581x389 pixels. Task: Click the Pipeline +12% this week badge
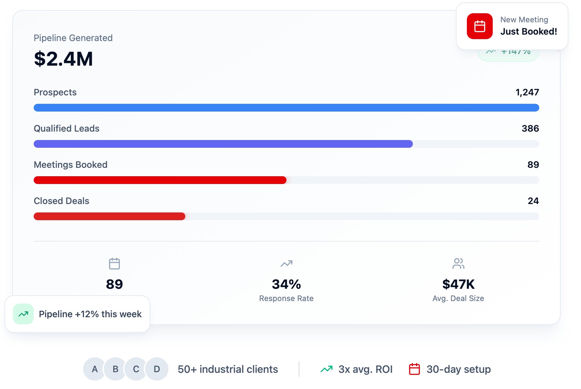point(78,313)
